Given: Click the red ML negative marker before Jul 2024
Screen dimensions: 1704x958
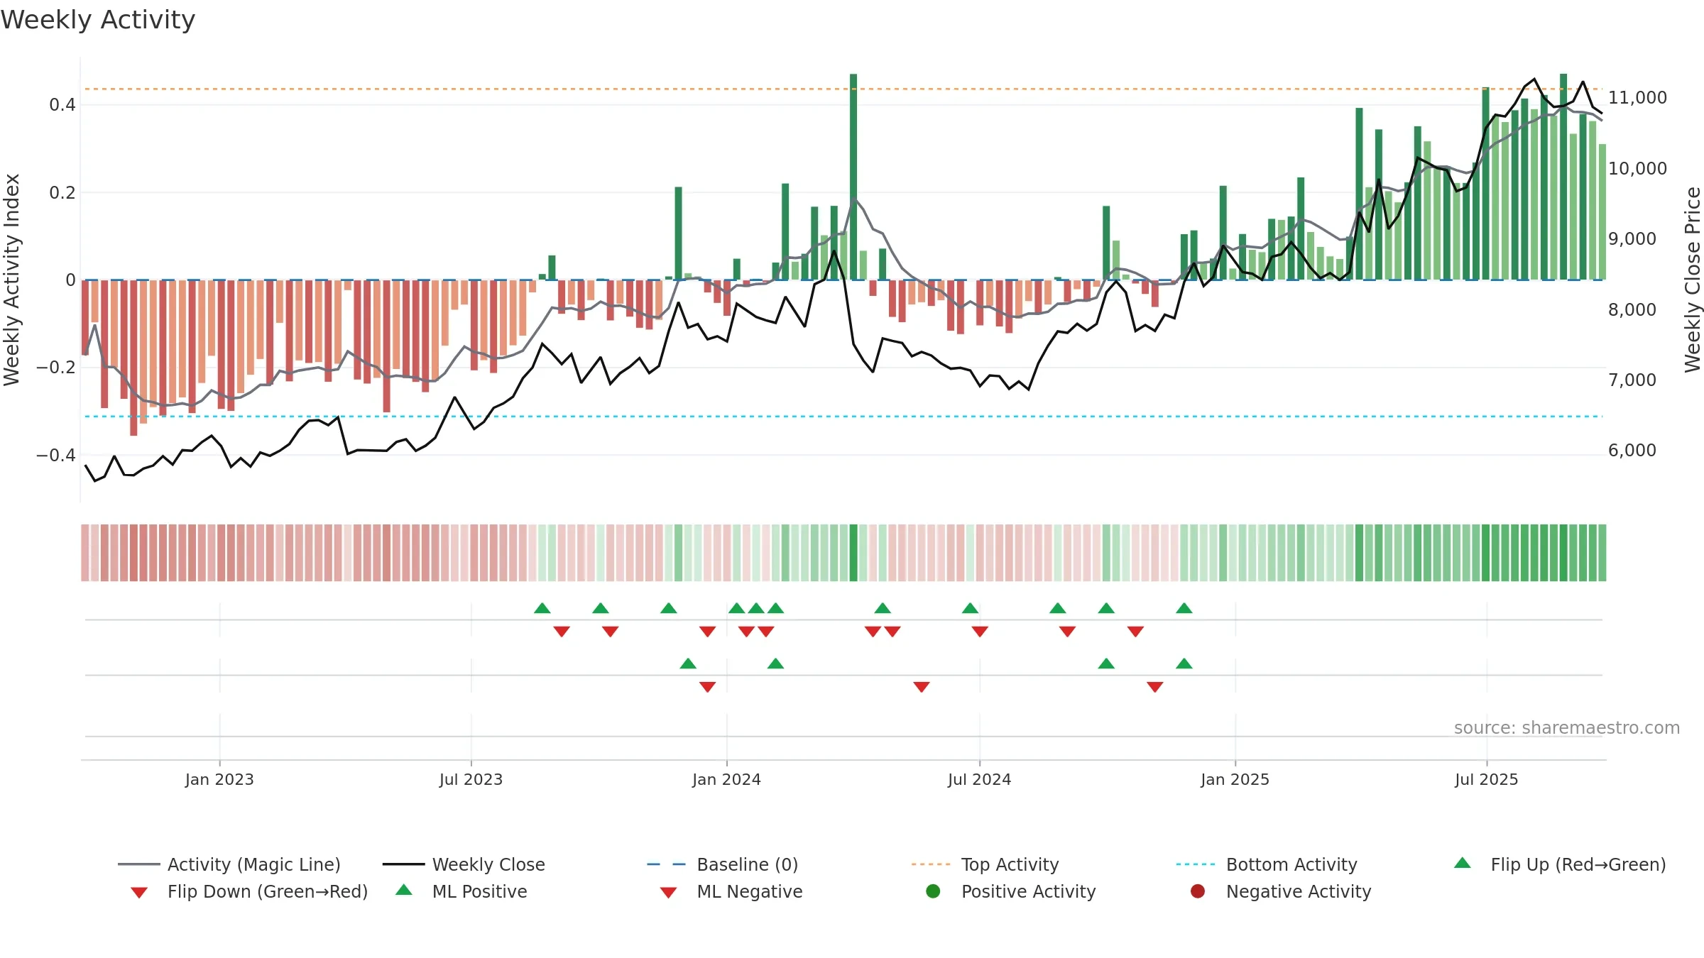Looking at the screenshot, I should click(922, 687).
